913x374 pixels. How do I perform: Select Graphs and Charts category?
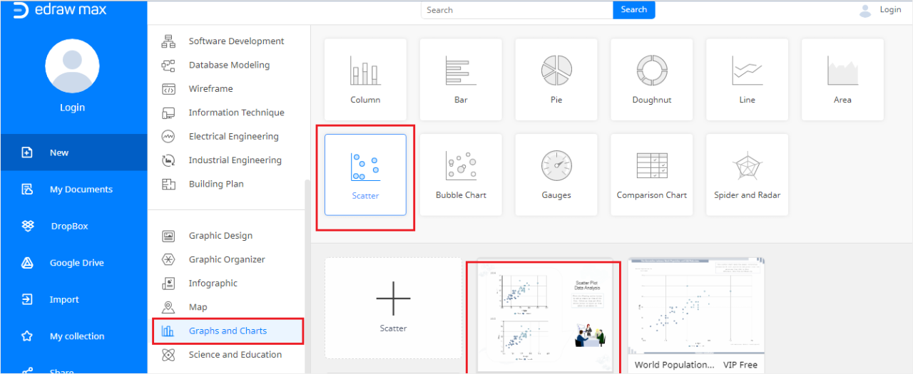(228, 331)
